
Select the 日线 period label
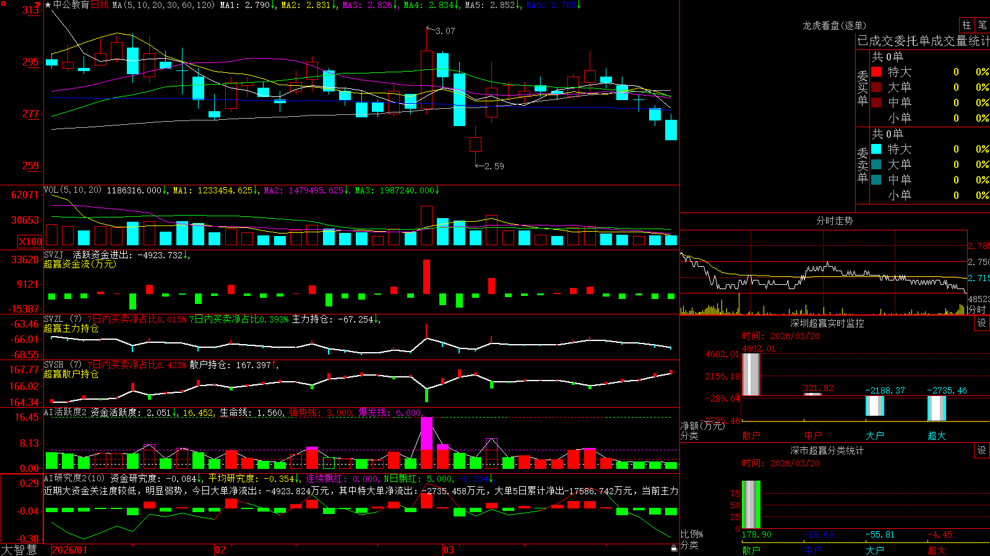(x=100, y=5)
